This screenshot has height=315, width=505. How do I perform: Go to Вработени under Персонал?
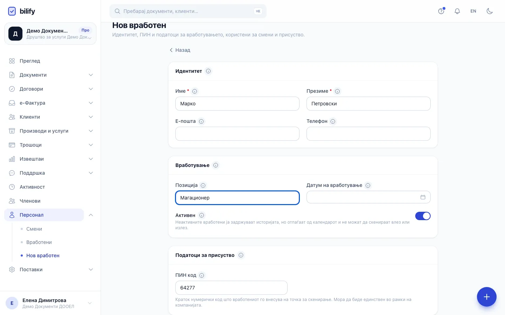point(39,242)
